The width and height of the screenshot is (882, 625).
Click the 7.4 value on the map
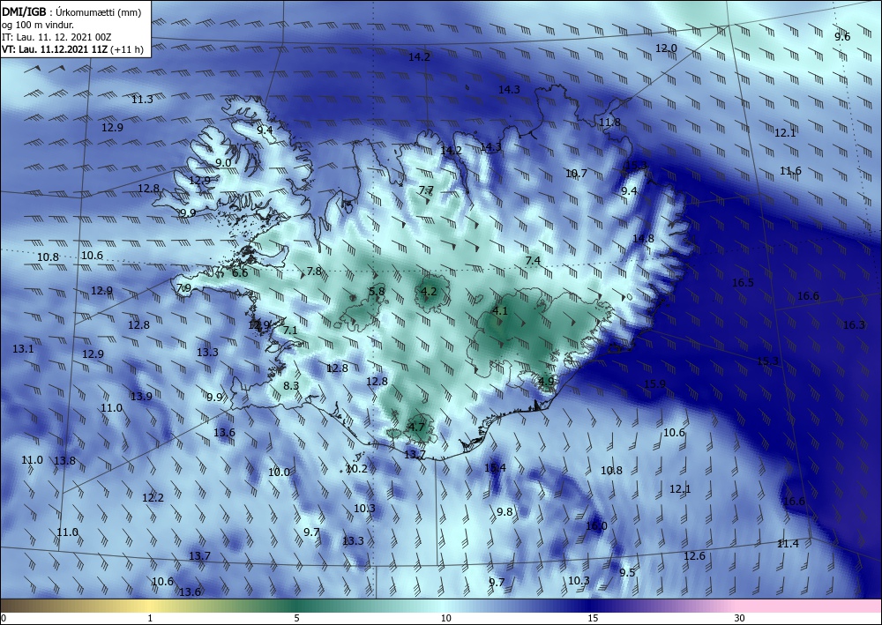click(533, 261)
